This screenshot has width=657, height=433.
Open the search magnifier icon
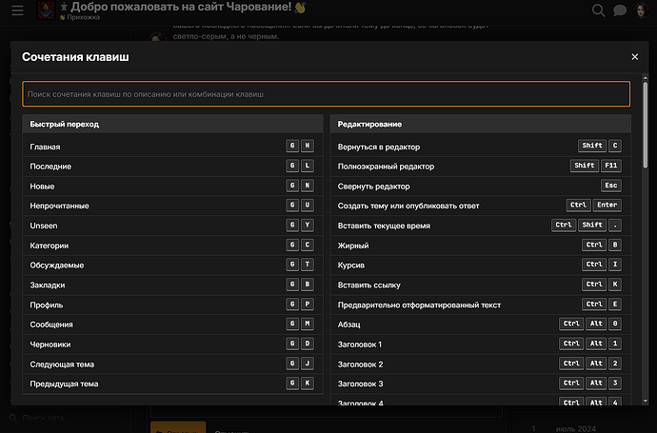[598, 10]
